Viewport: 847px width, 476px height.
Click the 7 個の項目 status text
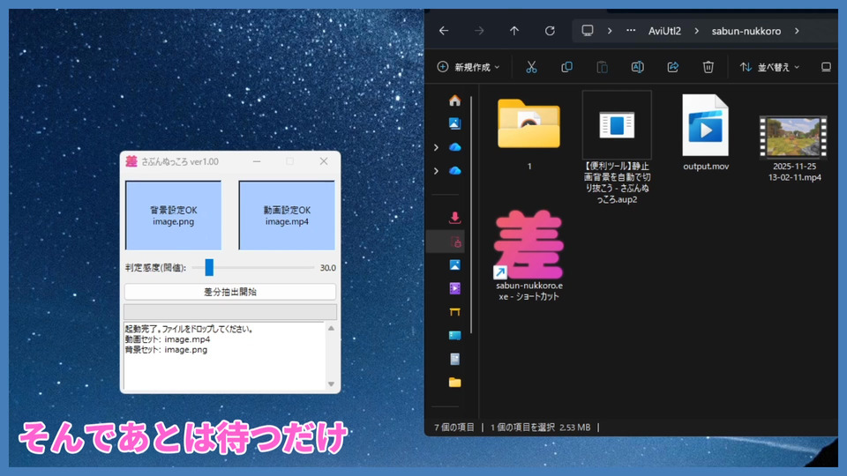pos(453,428)
